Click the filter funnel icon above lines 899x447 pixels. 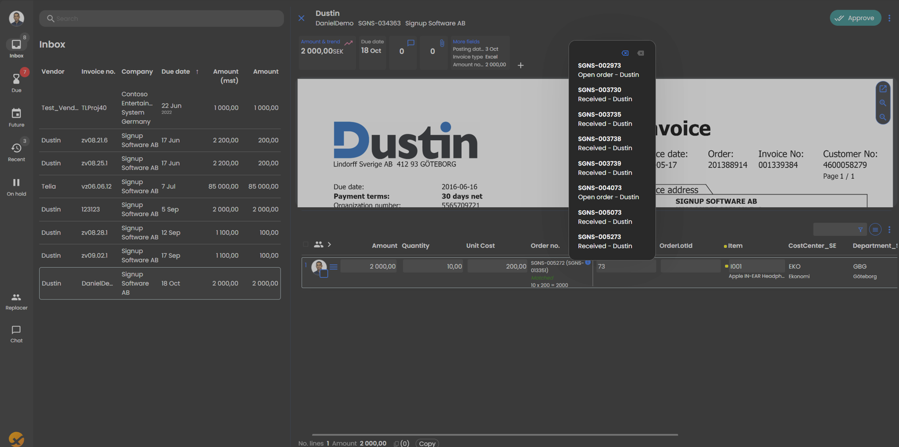tap(860, 230)
